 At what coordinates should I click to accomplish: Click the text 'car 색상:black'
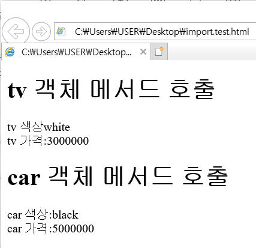click(x=43, y=214)
